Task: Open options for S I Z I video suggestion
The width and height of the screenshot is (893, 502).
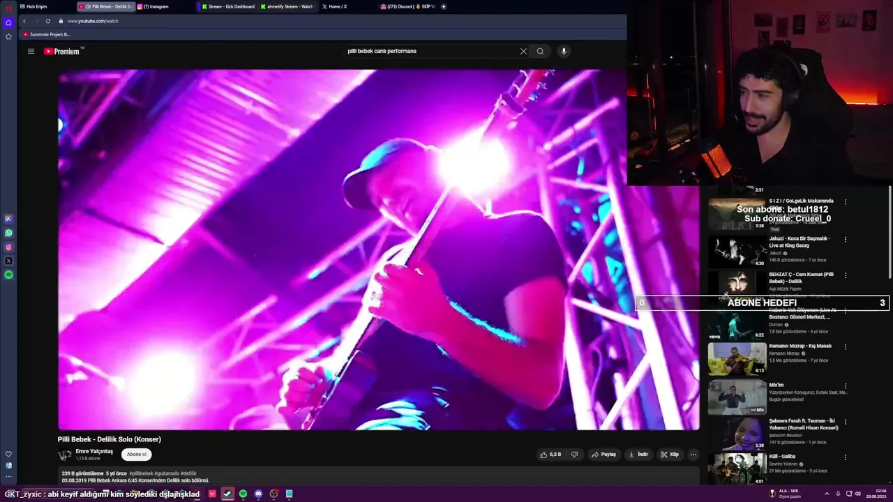Action: [845, 201]
